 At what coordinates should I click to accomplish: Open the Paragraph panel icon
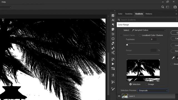pyautogui.click(x=113, y=25)
